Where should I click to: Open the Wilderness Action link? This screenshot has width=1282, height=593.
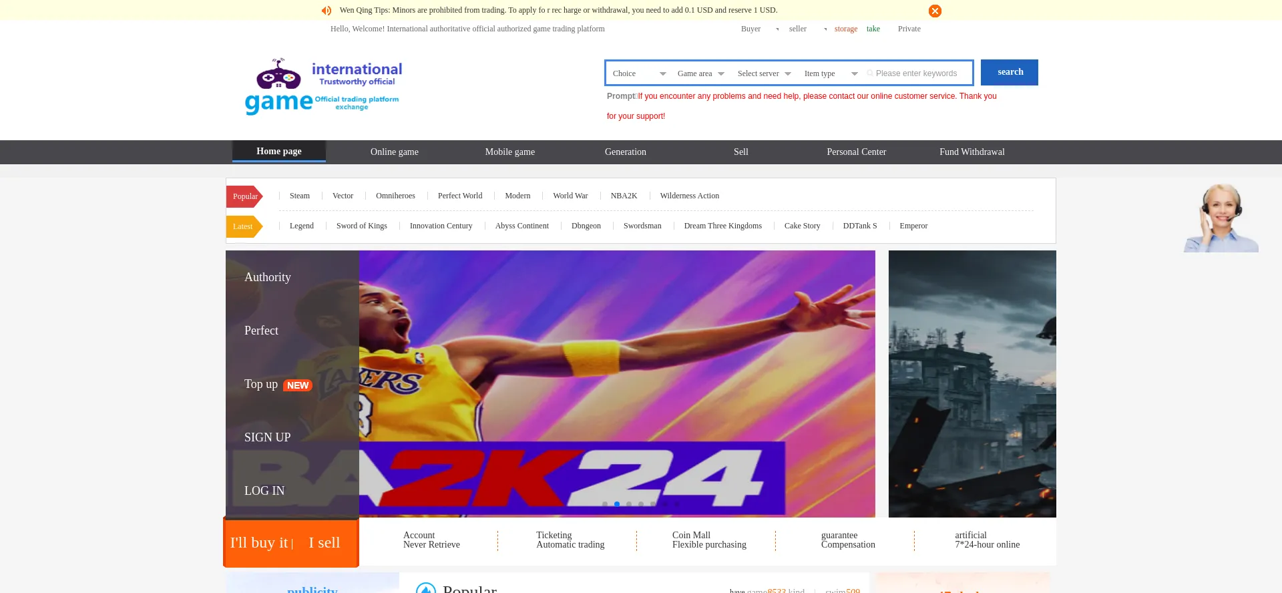690,196
